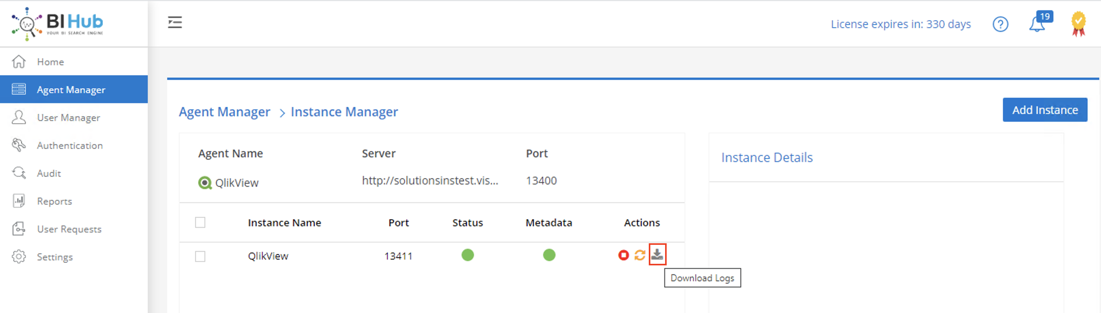
Task: Click the Server column label
Action: pyautogui.click(x=379, y=153)
